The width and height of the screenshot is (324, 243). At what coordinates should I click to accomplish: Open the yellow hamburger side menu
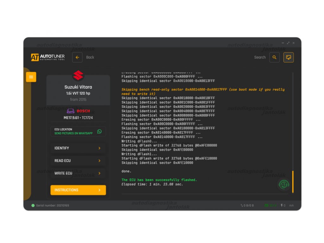click(31, 77)
